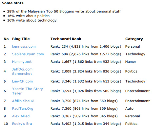Click kennysia.com's Rank: 234 text
The width and height of the screenshot is (164, 128).
point(59,47)
